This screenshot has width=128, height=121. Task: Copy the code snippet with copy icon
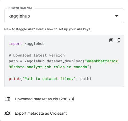[x=118, y=40]
